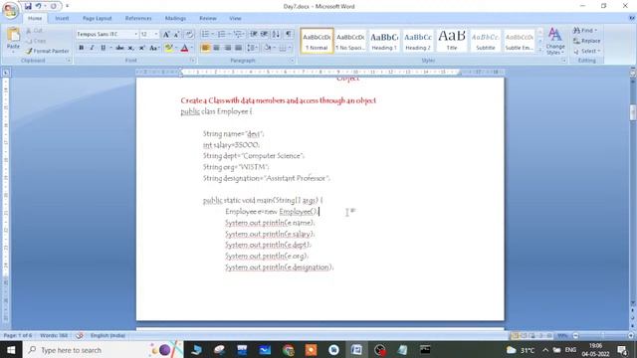Open the Change Styles menu

tap(555, 41)
